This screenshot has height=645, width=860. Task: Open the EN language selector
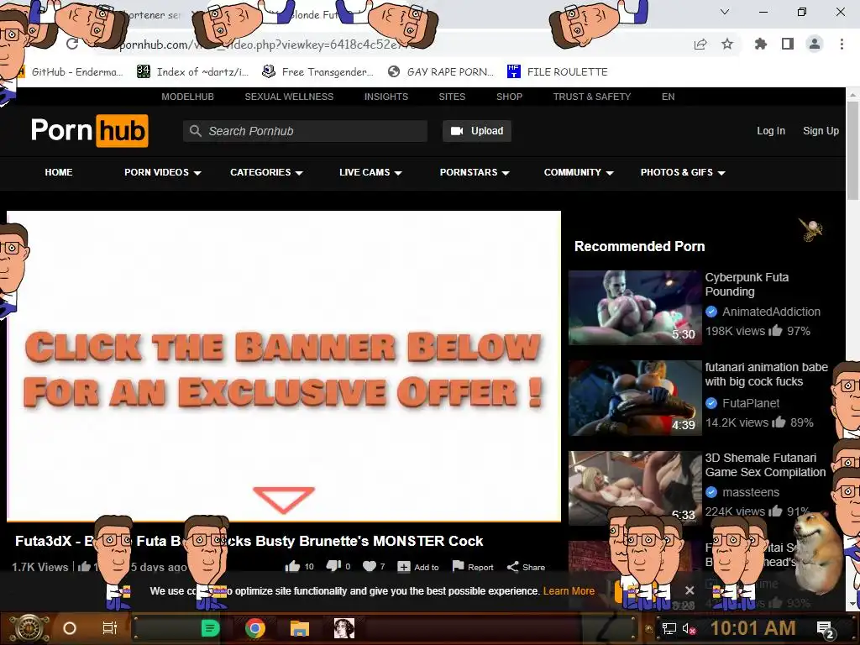coord(668,97)
